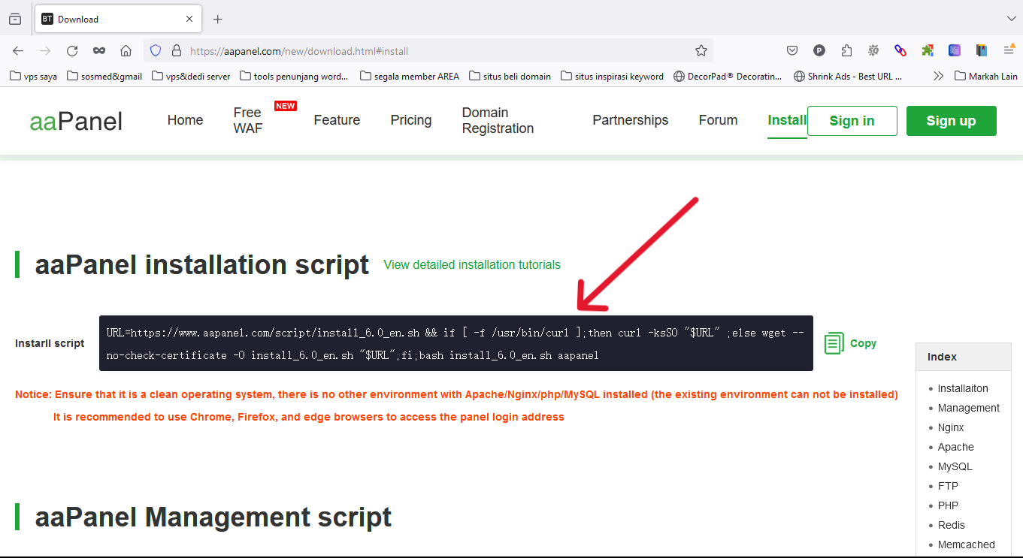Close the Download browser tab
Image resolution: width=1023 pixels, height=558 pixels.
[x=189, y=19]
